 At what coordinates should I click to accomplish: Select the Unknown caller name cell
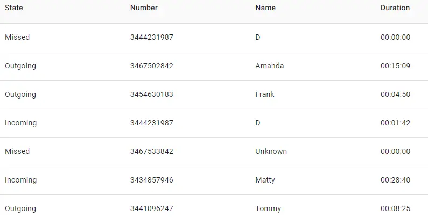(x=271, y=152)
